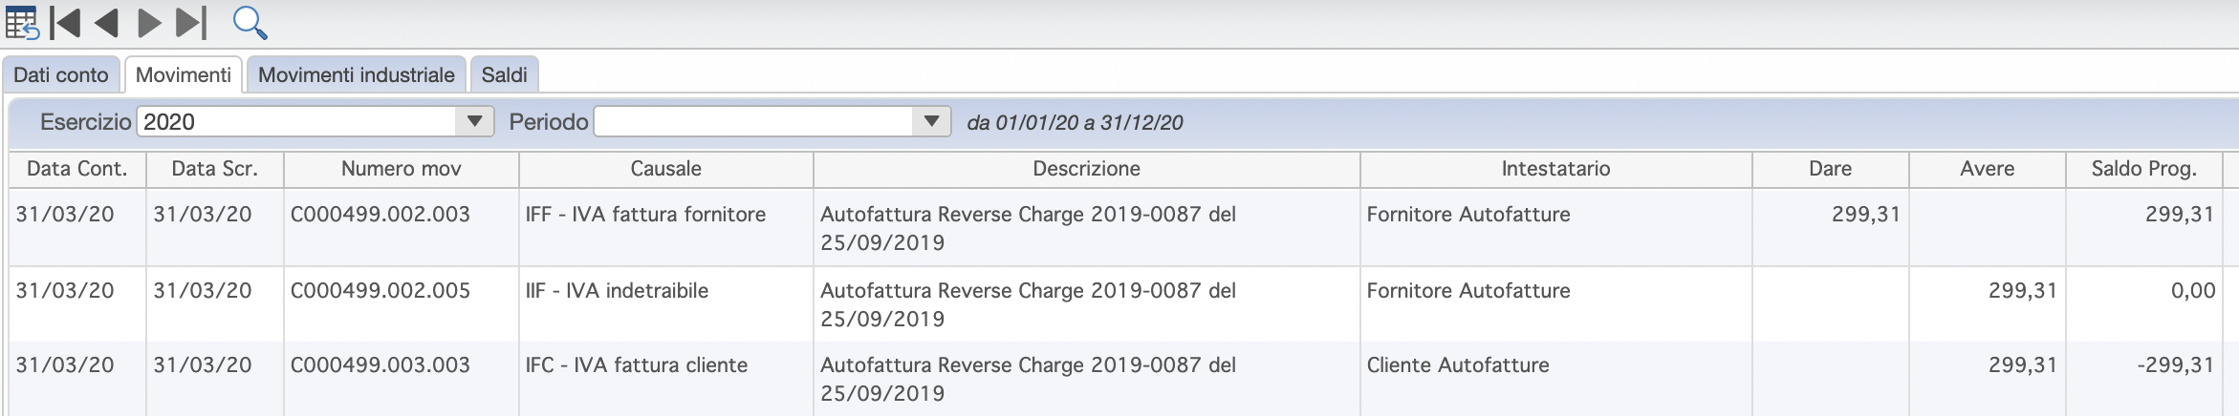
Task: Expand the Periodo dropdown arrow
Action: tap(931, 121)
